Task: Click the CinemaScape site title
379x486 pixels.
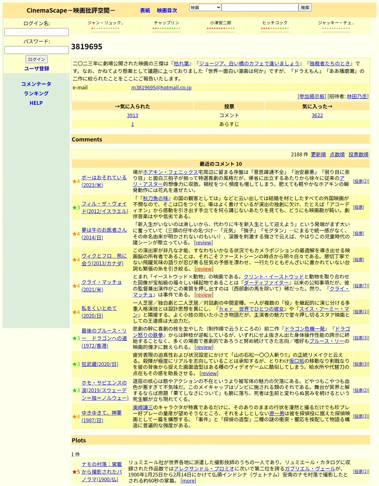Action: pyautogui.click(x=71, y=10)
